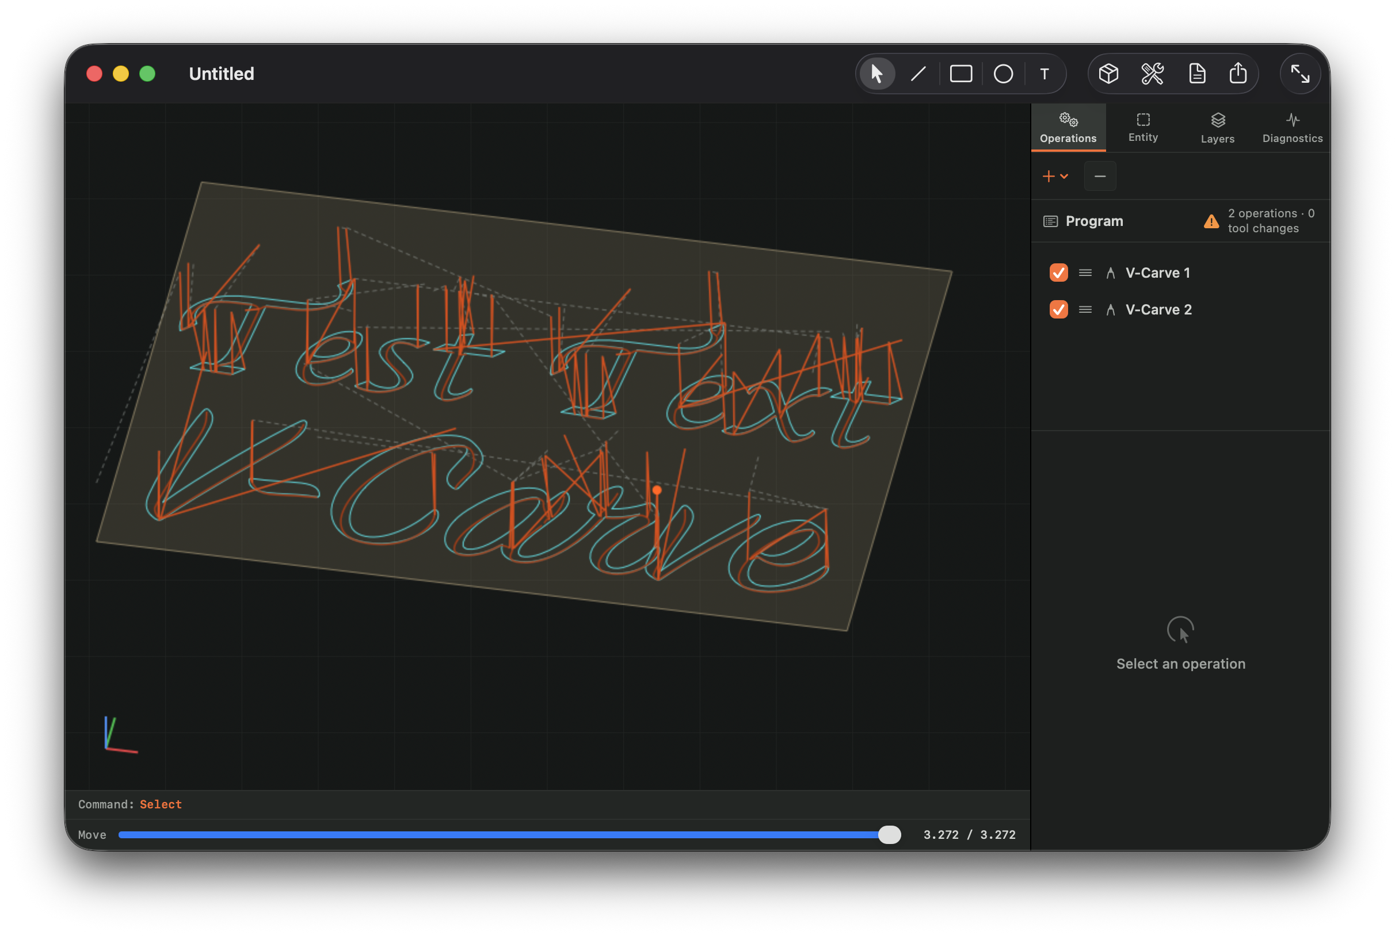This screenshot has width=1395, height=936.
Task: Click the V-bit icon next to V-Carve 1
Action: 1110,273
